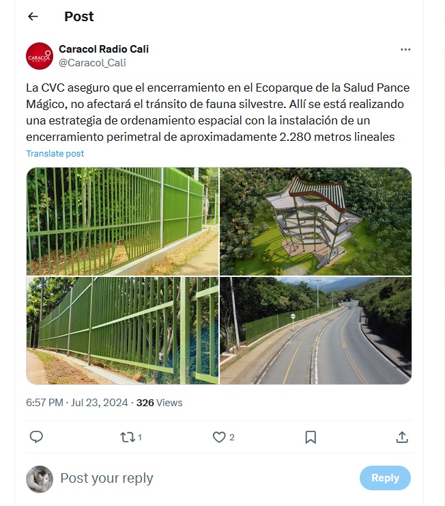Click your own profile avatar near reply box
Image resolution: width=445 pixels, height=506 pixels.
(x=40, y=479)
